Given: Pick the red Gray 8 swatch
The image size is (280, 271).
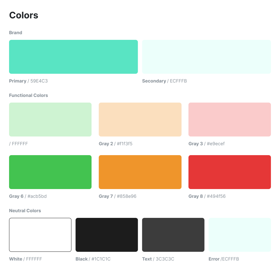Looking at the screenshot, I should point(230,172).
